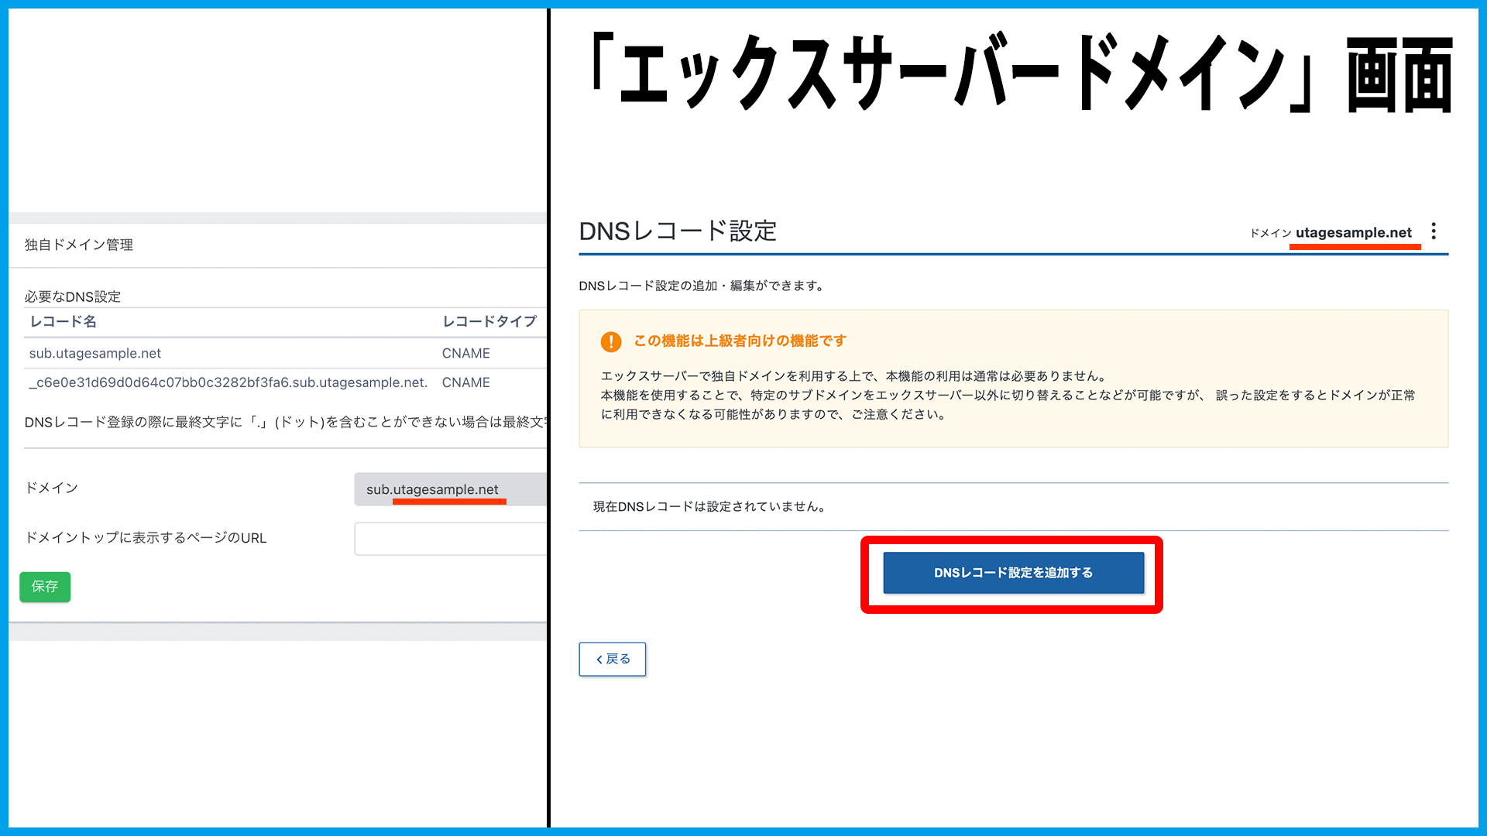Click the _c6e0e31d... CNAME record name
Screen dimensions: 1487x836
coord(228,382)
